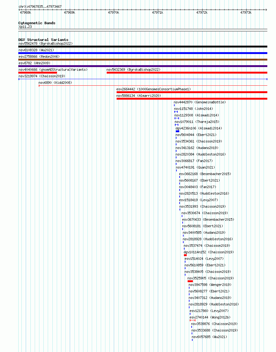Image resolution: width=276 pixels, height=352 pixels.
Task: Click nsv3219974 (Chaisson2019) label
Action: coord(42,76)
